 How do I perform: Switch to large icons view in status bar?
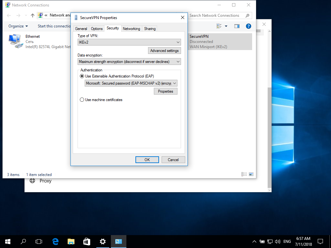251,174
